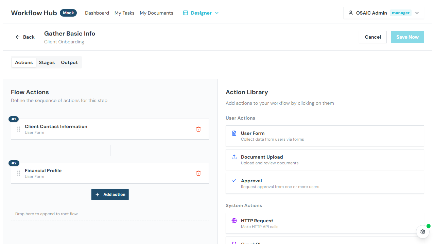Open the OSAIC Admin account dropdown
This screenshot has width=435, height=244.
(x=417, y=13)
